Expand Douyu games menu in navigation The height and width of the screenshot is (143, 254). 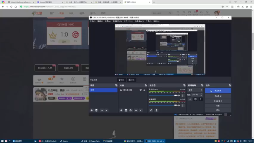coord(93,13)
